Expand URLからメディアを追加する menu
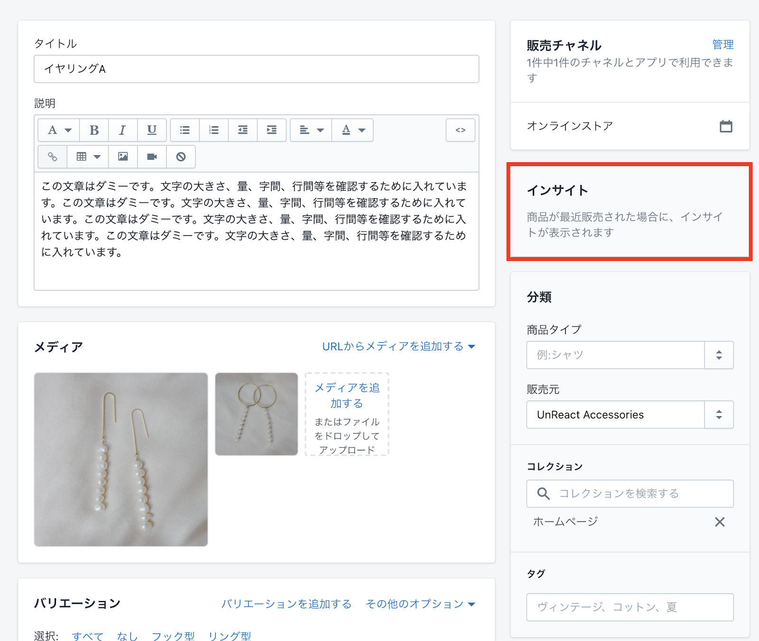This screenshot has height=641, width=759. [398, 346]
